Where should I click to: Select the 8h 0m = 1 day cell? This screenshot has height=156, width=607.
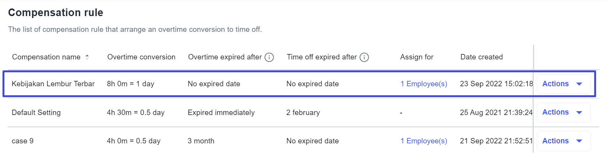[131, 84]
